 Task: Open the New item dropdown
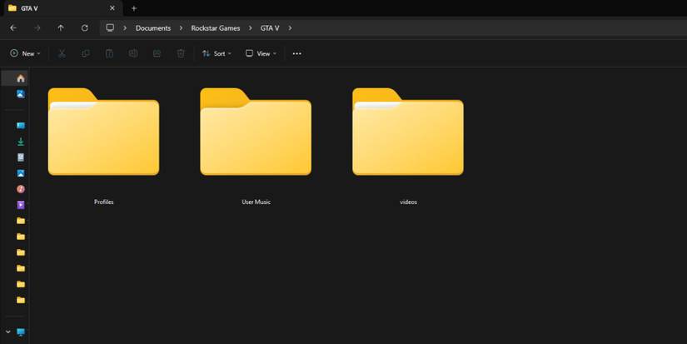click(25, 53)
